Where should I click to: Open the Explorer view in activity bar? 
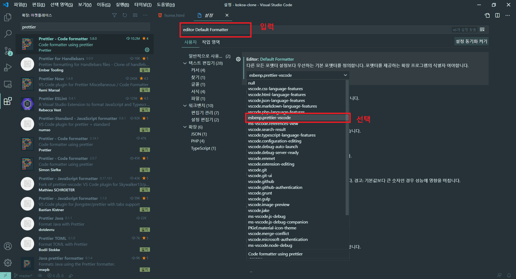8,17
